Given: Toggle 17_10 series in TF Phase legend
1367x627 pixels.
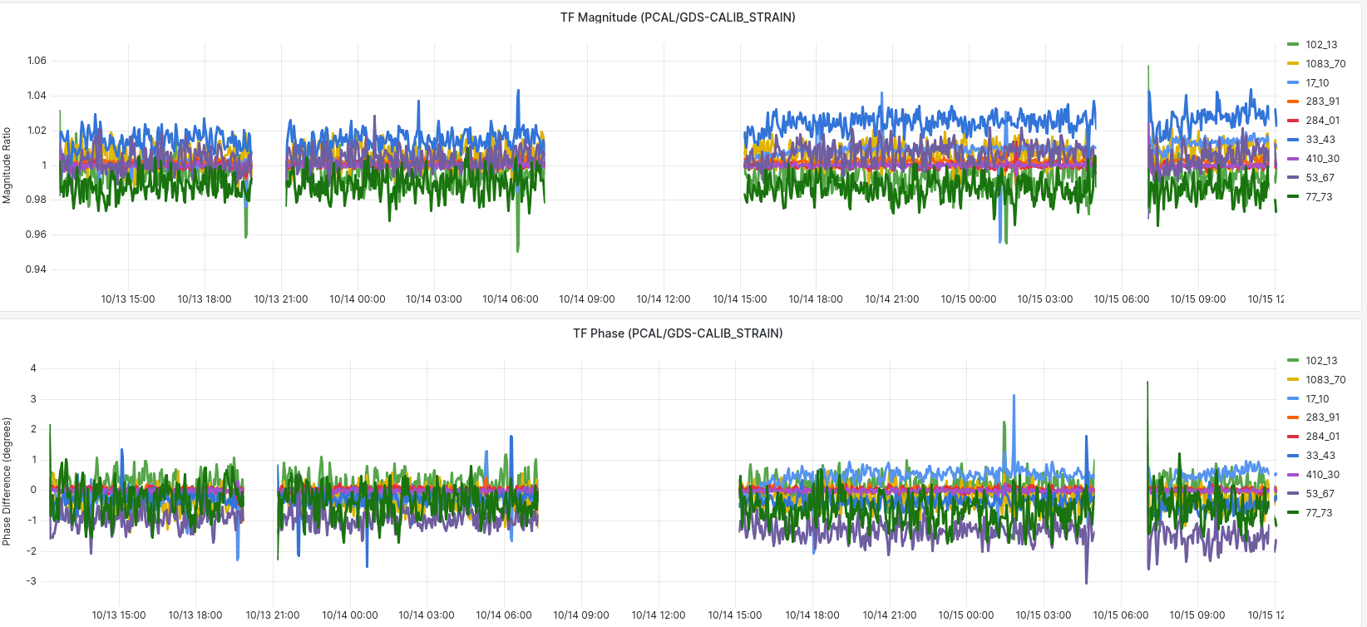Looking at the screenshot, I should [1317, 399].
